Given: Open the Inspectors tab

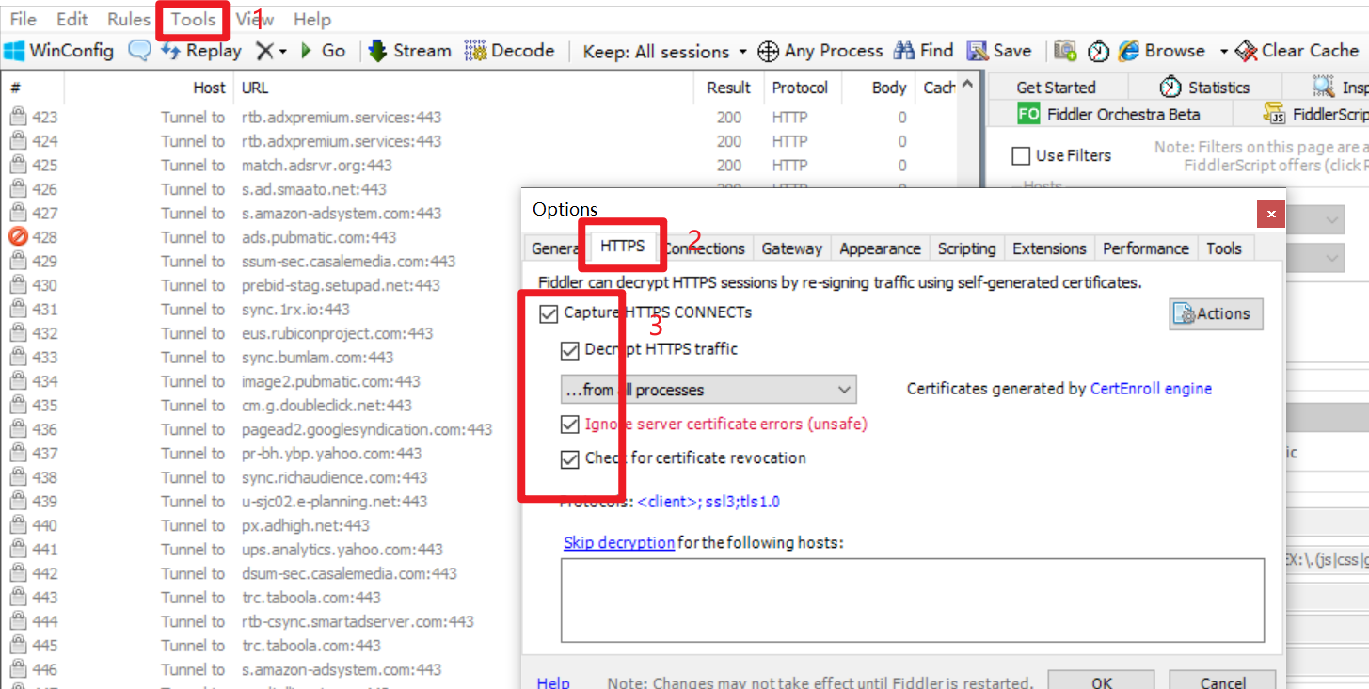Looking at the screenshot, I should click(x=1341, y=88).
